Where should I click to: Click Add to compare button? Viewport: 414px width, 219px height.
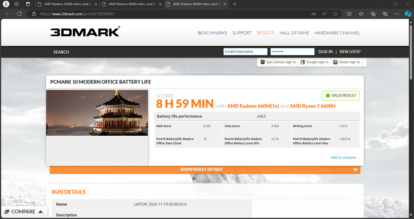point(343,158)
